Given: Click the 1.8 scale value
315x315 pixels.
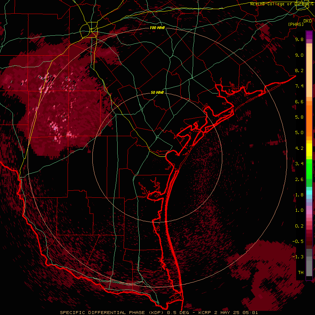Looking at the screenshot, I should pyautogui.click(x=299, y=195).
